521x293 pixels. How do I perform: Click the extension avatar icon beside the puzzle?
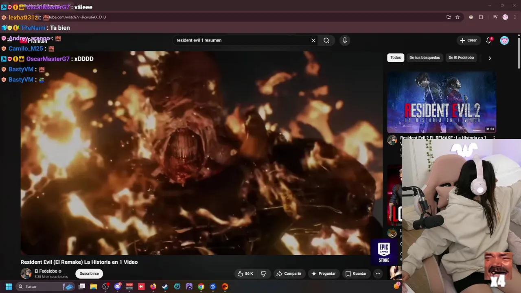(x=471, y=17)
